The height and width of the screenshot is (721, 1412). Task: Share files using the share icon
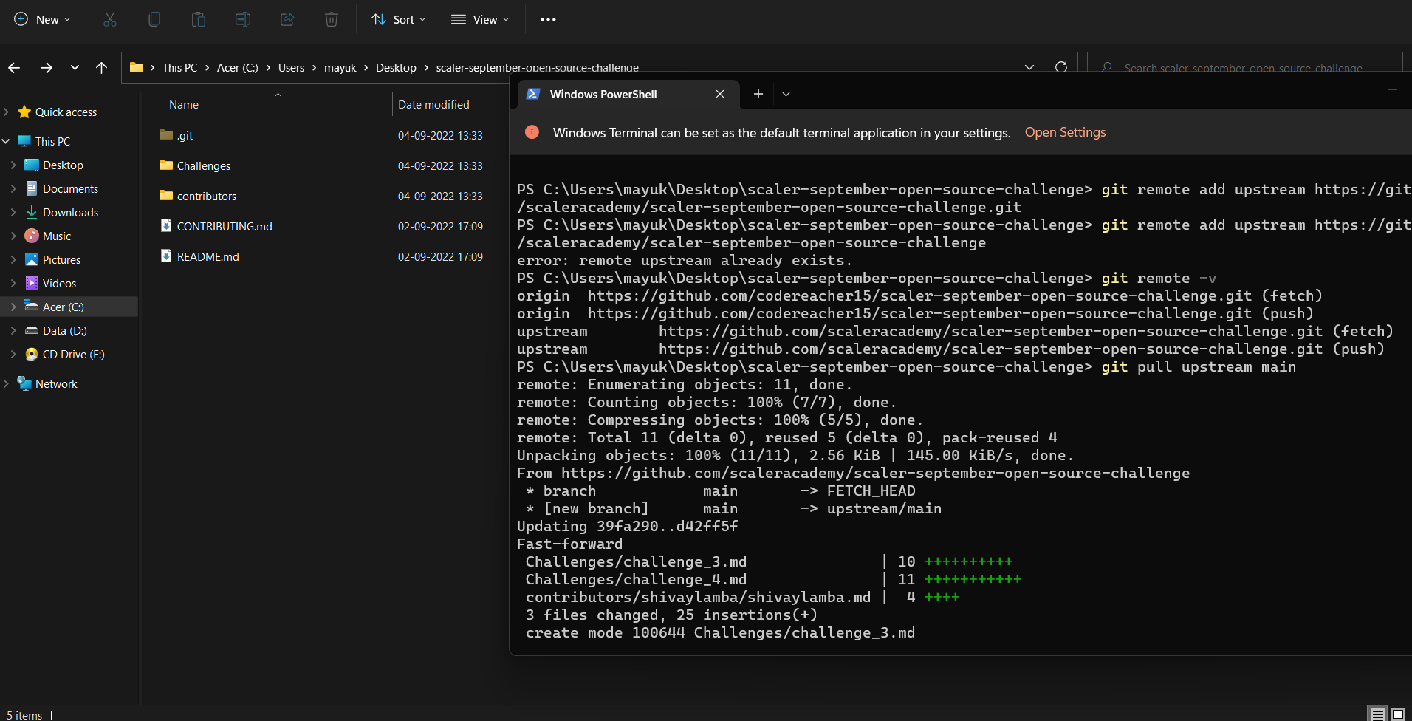point(287,19)
